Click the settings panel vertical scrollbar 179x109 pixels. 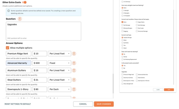[x=113, y=84]
